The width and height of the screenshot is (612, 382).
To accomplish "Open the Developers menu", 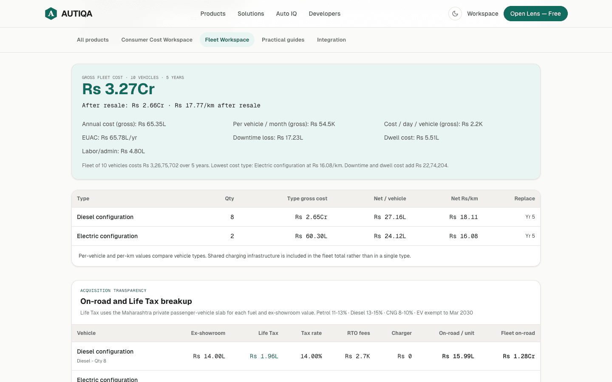I will point(325,14).
